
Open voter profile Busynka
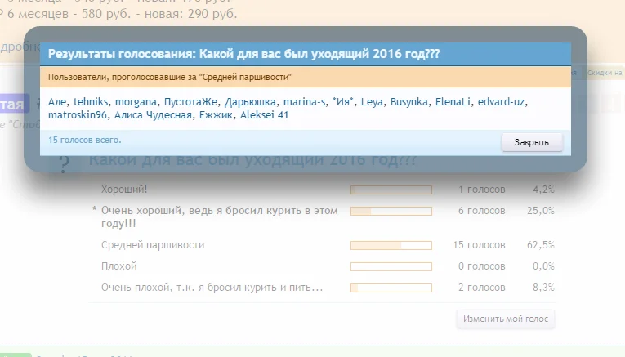click(409, 102)
